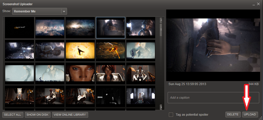Select the highlighted hand-on-wall thumbnail
This screenshot has width=263, height=120.
click(110, 28)
